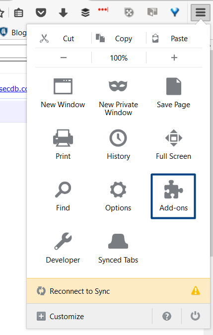Open the Developer tools menu

pos(63,248)
